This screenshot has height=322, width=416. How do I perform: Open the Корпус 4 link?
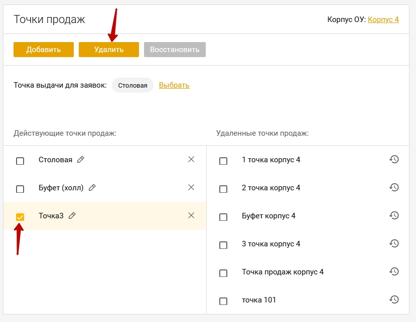(x=383, y=20)
